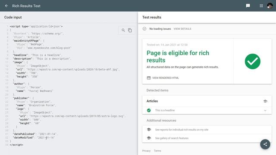Click the author name value line
Viewport: 276px width, 155px height.
pos(34,91)
